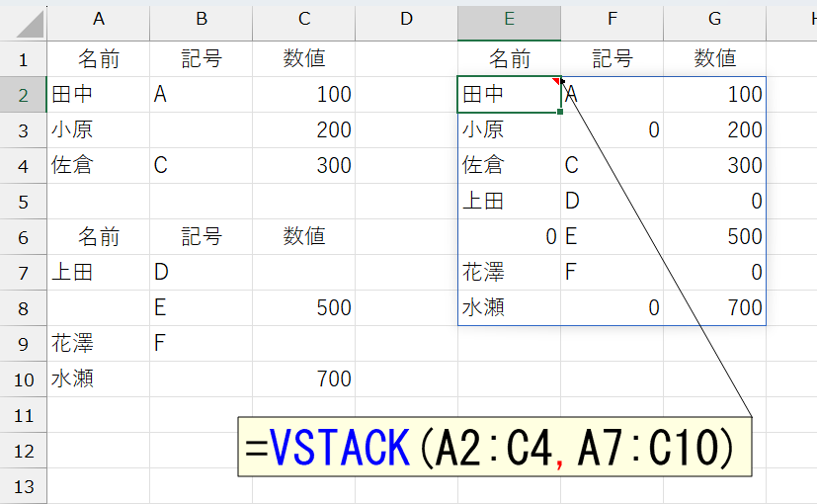Click cell C3 containing 200
Viewport: 817px width, 504px height.
pyautogui.click(x=303, y=130)
